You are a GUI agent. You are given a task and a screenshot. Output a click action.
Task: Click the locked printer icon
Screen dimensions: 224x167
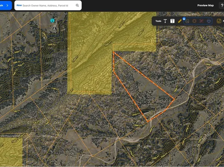209,21
